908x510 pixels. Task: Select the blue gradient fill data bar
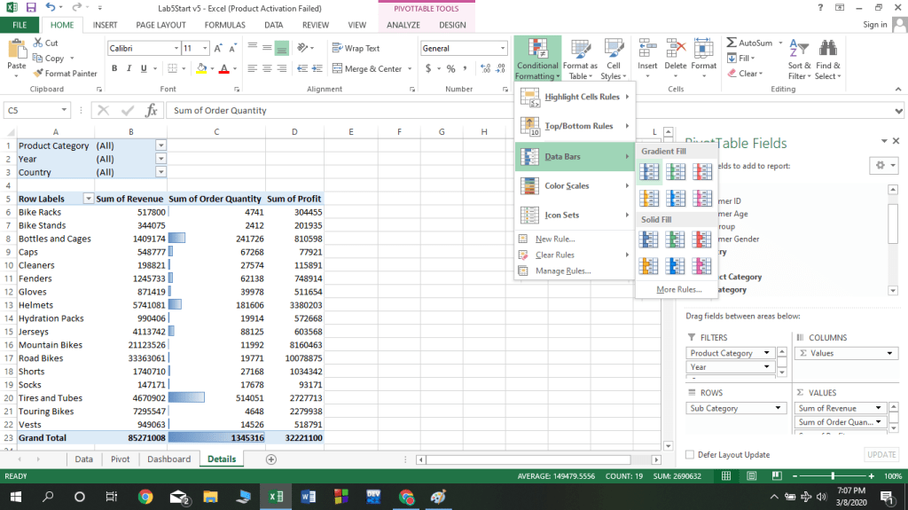(x=649, y=170)
